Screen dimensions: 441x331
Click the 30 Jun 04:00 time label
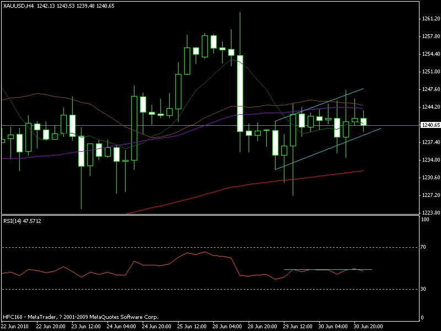(334, 327)
